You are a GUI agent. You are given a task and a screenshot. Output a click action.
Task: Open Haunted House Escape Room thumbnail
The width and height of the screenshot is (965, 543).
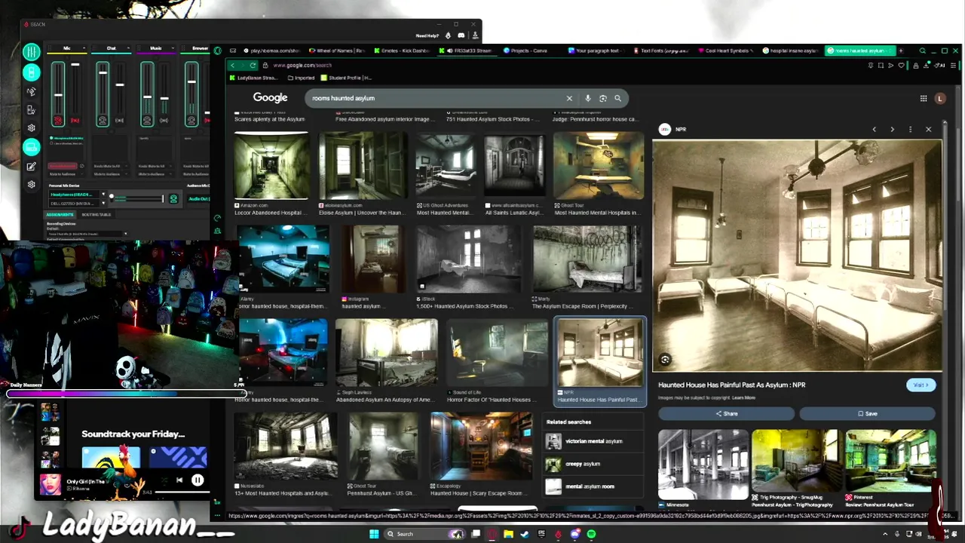click(481, 446)
